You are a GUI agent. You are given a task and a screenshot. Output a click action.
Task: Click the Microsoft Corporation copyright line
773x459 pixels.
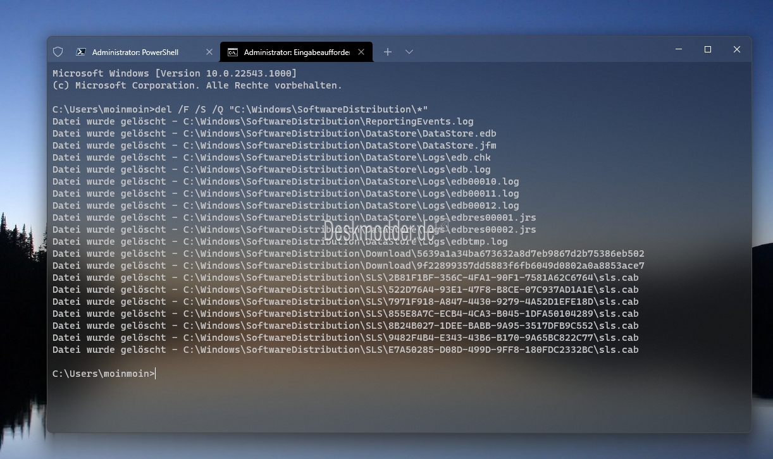tap(197, 85)
